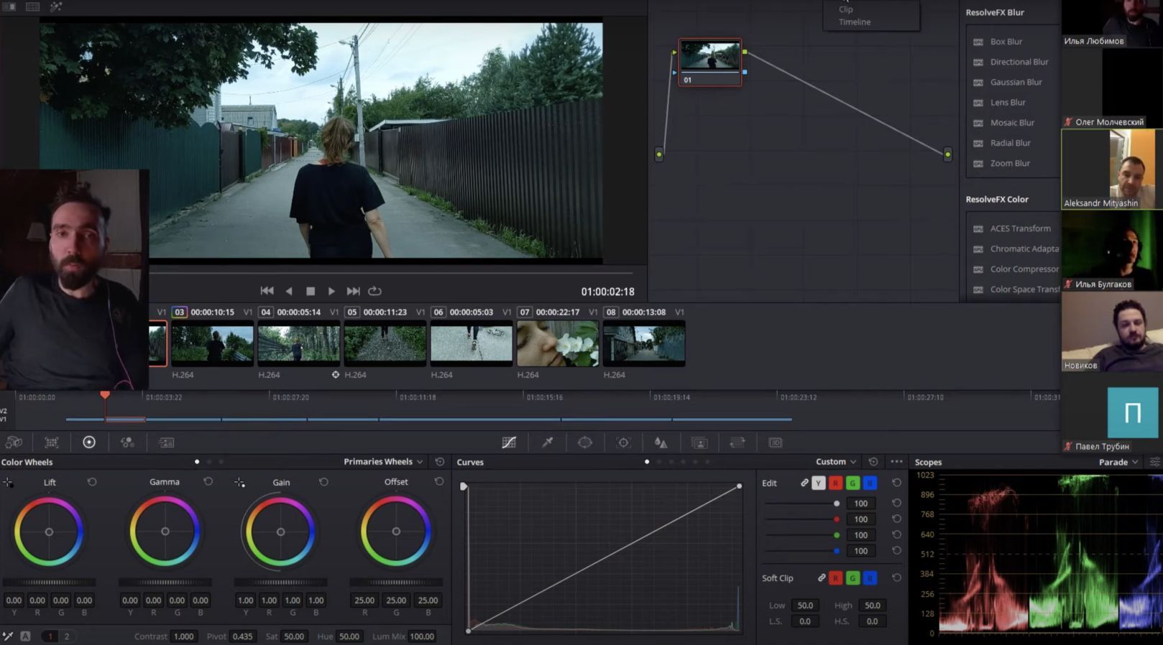Select clip 07 flower thumbnail
Image resolution: width=1163 pixels, height=645 pixels.
point(557,343)
